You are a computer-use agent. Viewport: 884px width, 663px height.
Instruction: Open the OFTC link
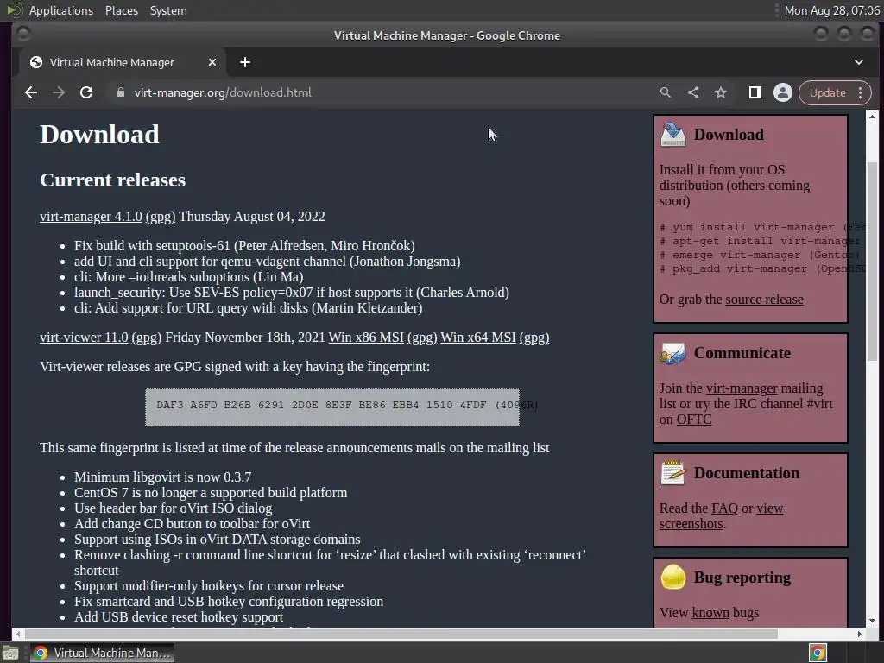click(694, 420)
